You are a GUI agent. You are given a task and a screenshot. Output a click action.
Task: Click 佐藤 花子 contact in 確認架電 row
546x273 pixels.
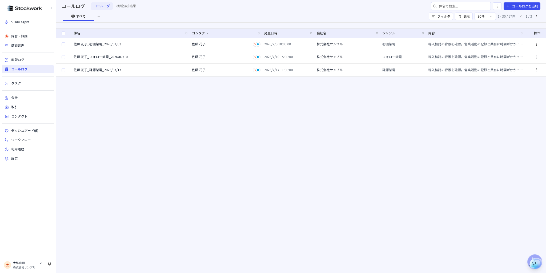click(199, 70)
